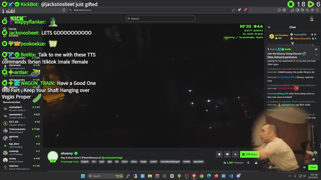
Task: Click the sparkle subscribe icon button
Action: (235, 154)
